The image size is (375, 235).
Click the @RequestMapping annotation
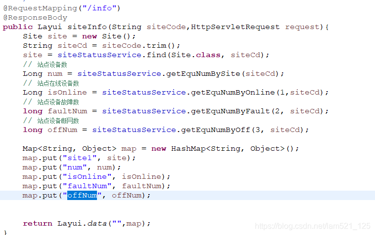[40, 8]
